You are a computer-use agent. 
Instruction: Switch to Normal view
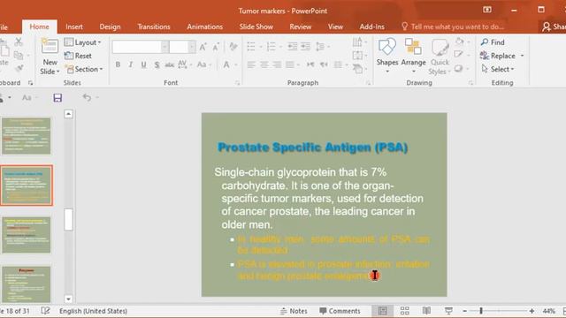(x=383, y=311)
